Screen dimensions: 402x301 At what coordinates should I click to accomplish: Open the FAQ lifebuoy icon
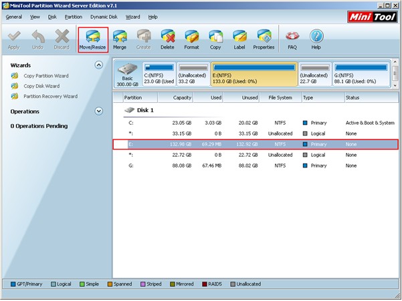pos(292,36)
